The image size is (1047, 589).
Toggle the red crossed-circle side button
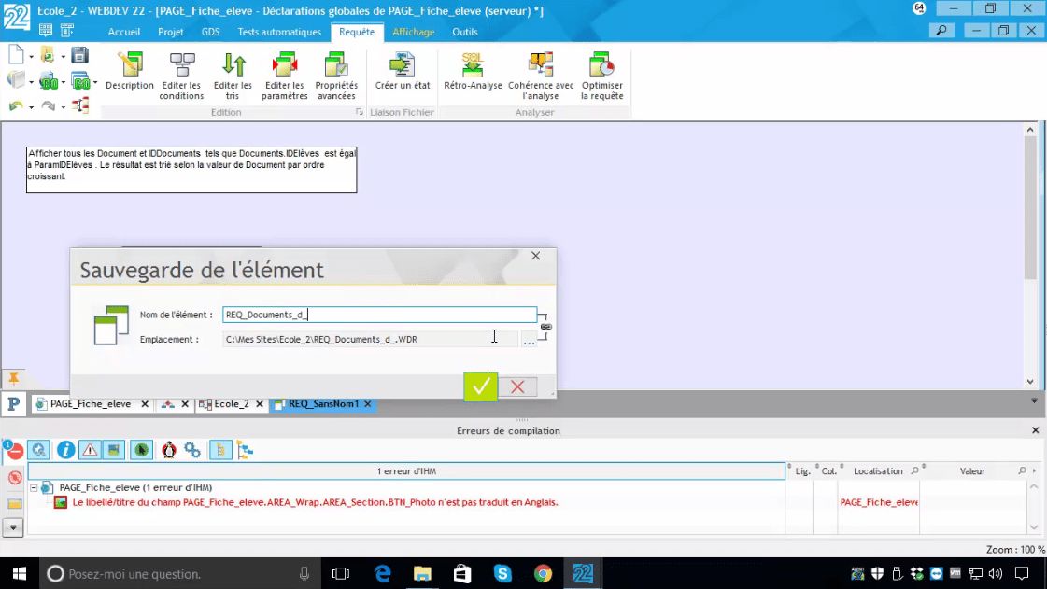click(15, 478)
